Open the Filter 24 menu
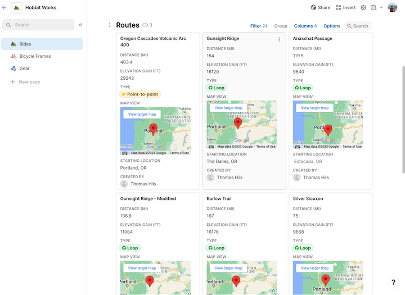The height and width of the screenshot is (295, 405). click(x=259, y=26)
